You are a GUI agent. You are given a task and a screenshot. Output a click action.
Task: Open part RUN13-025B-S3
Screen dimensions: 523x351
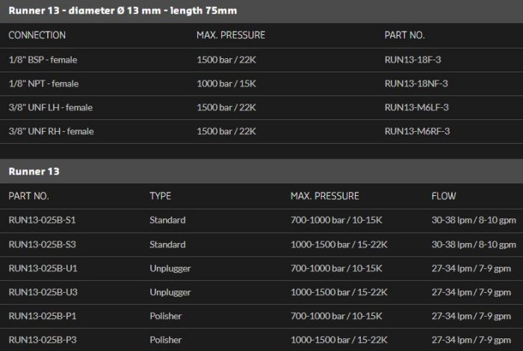tap(43, 244)
